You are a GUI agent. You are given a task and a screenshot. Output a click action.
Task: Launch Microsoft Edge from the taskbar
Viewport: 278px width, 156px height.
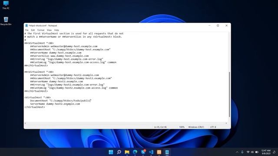[x=135, y=152]
